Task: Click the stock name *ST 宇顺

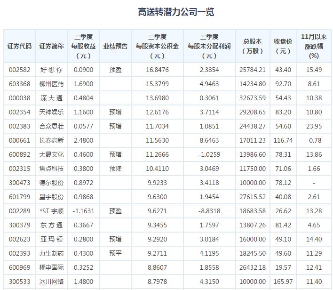Action: (x=51, y=211)
